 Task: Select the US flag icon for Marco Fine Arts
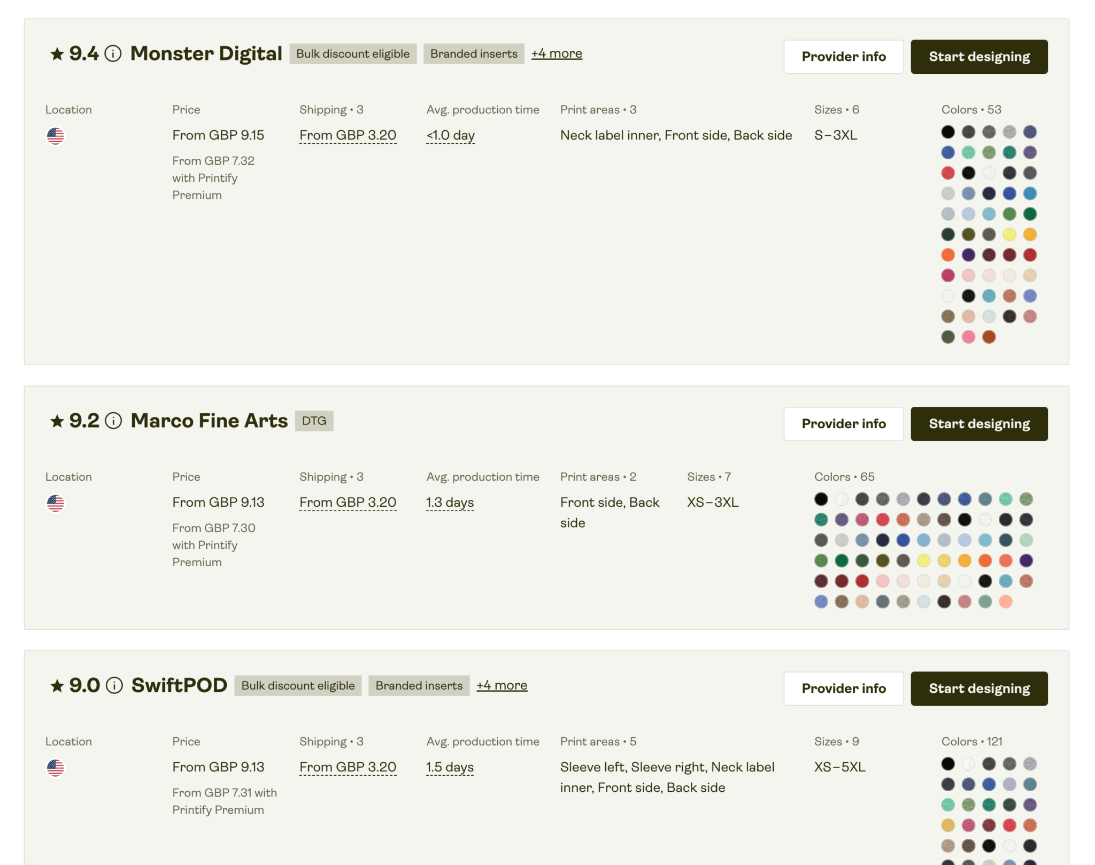point(56,503)
